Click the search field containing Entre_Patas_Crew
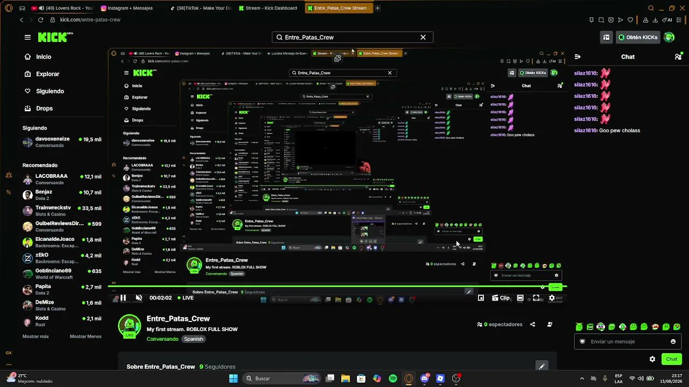Image resolution: width=689 pixels, height=387 pixels. click(353, 37)
